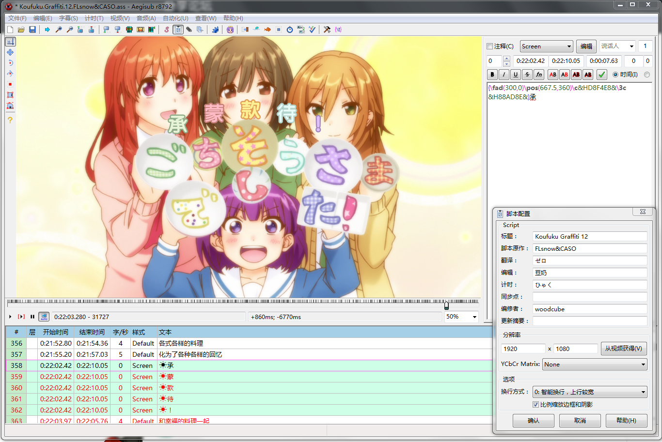Pick primary color with first AB button
This screenshot has height=442, width=662.
tap(553, 75)
